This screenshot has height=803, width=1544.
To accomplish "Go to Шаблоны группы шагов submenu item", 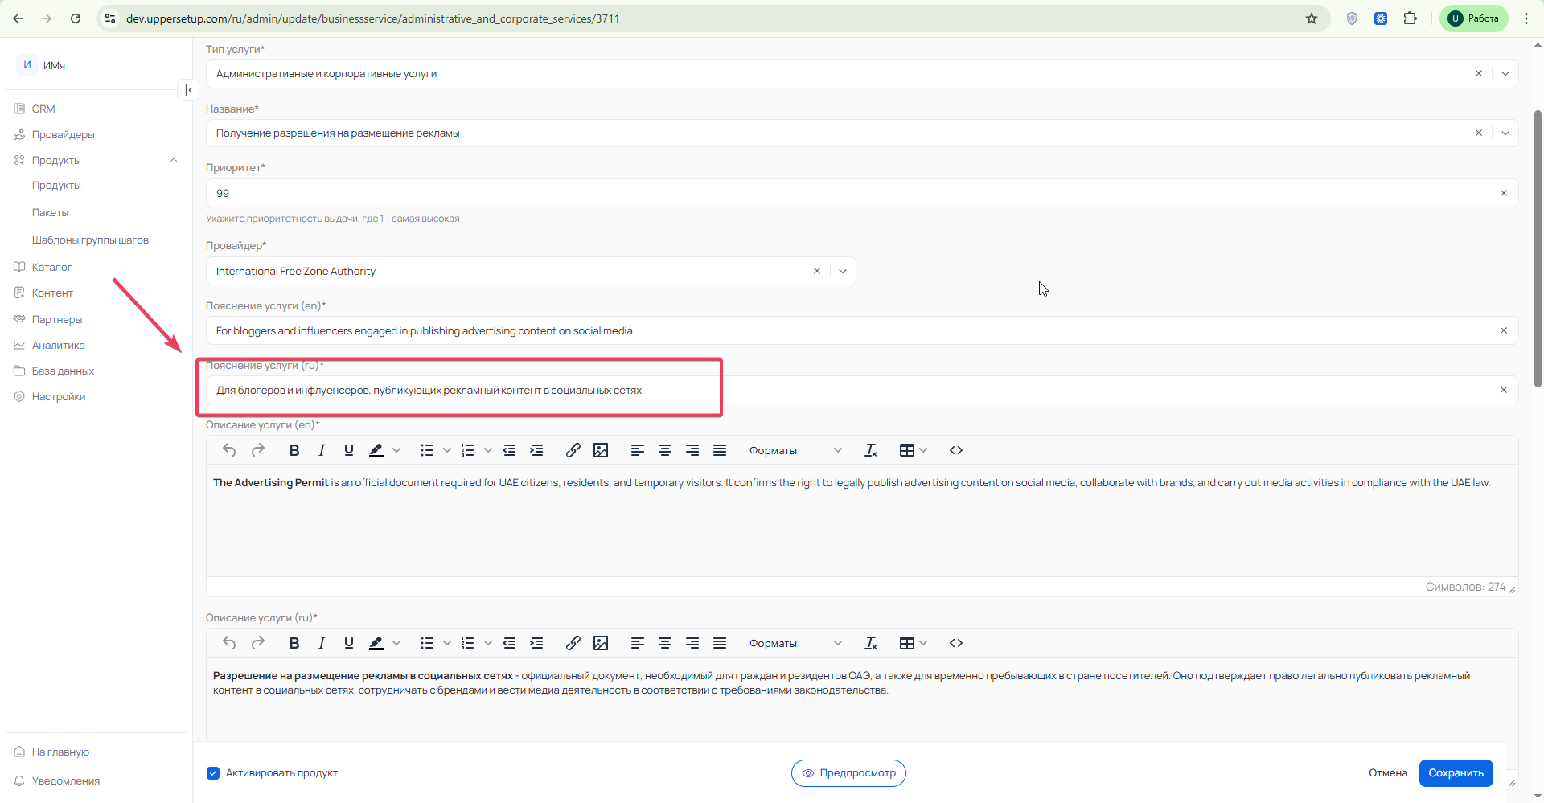I will coord(90,240).
